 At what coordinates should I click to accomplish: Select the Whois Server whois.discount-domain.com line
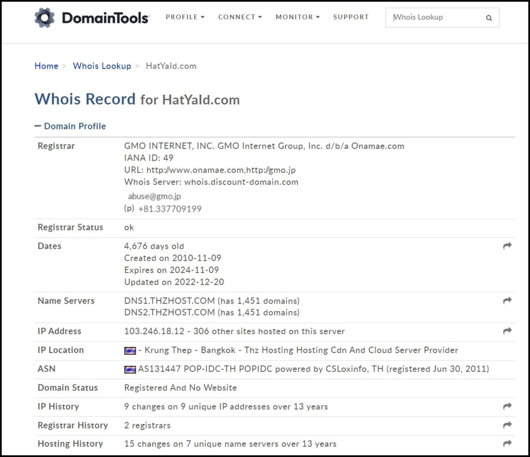[211, 182]
